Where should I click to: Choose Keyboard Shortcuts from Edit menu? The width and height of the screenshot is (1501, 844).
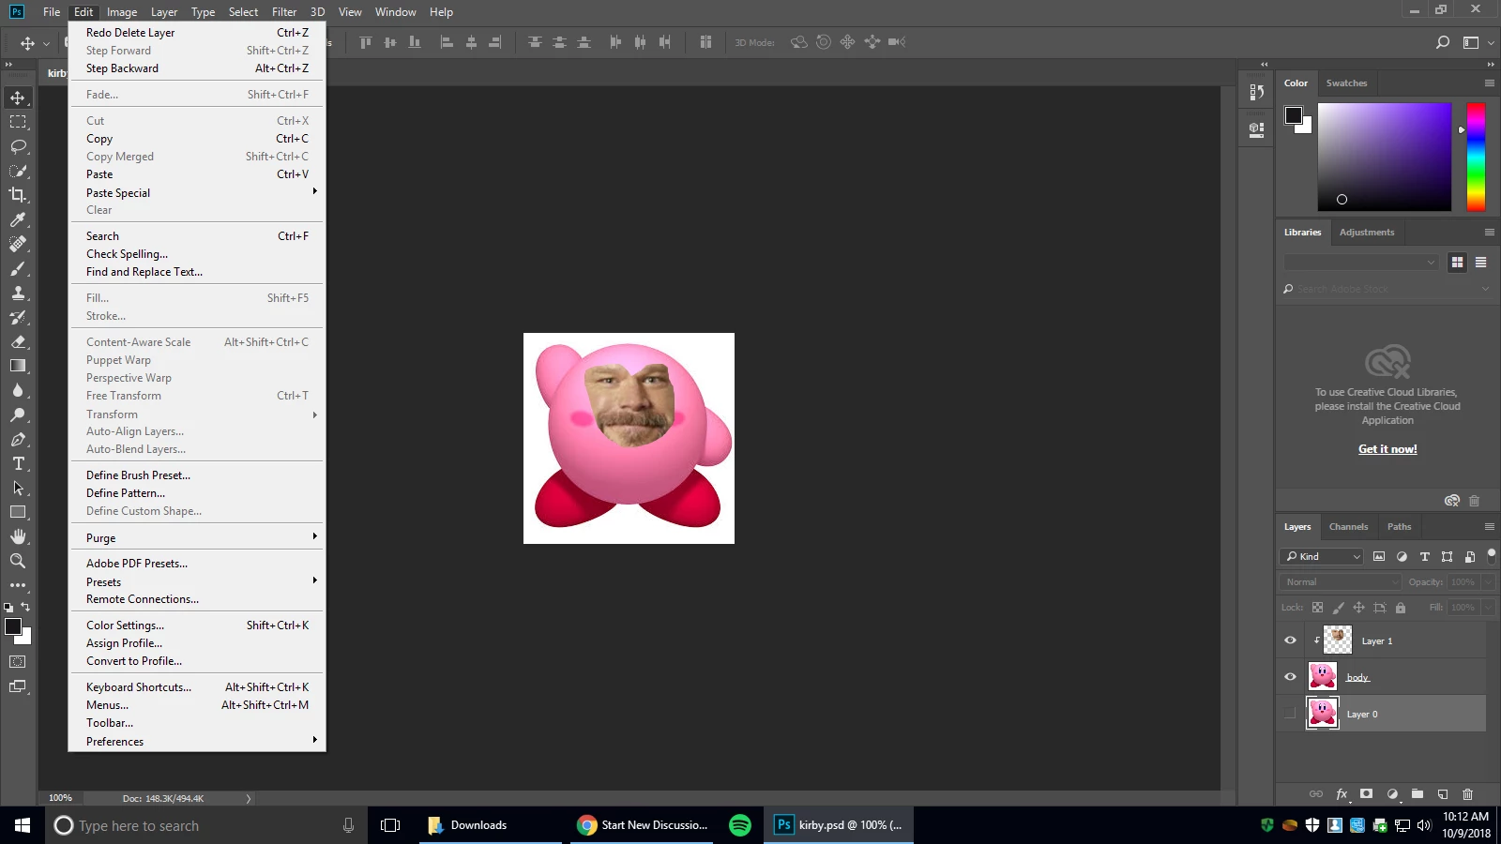pyautogui.click(x=197, y=686)
